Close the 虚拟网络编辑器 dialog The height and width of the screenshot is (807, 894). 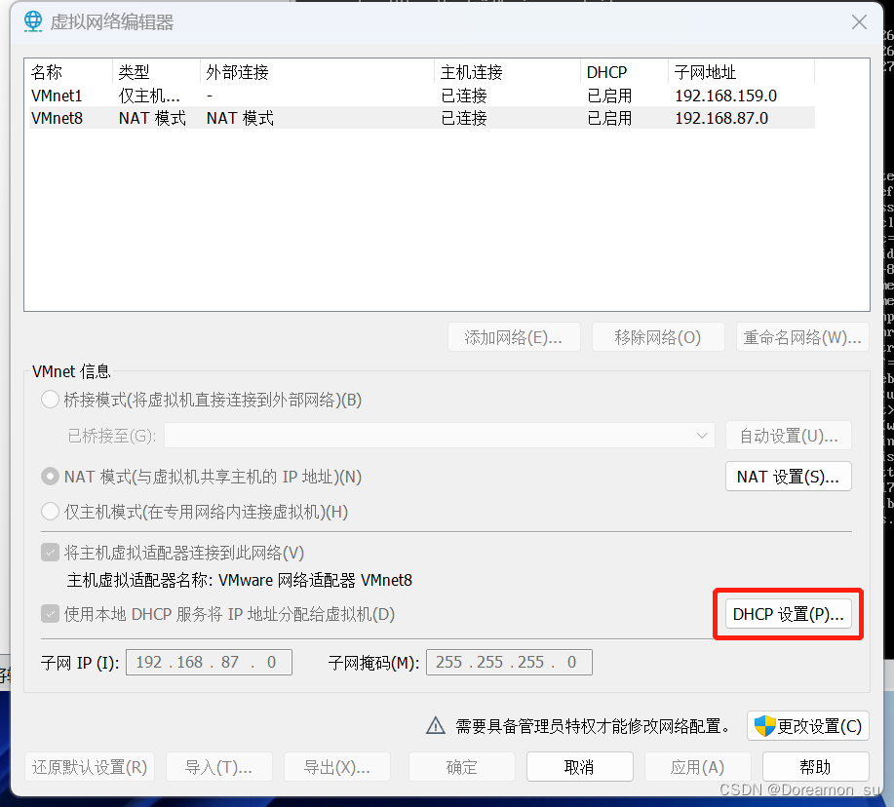coord(859,22)
